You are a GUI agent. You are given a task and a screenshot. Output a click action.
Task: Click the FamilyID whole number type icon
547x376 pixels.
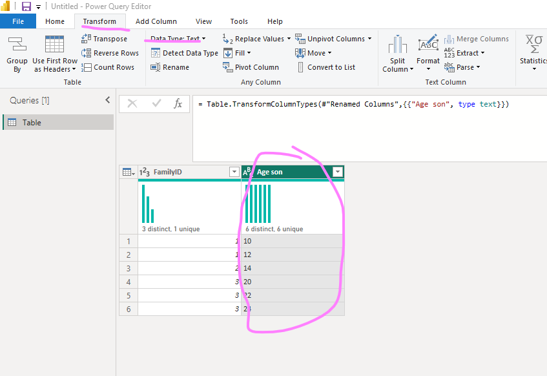(x=145, y=172)
